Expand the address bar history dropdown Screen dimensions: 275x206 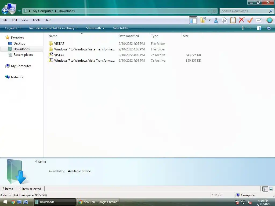[x=208, y=11]
